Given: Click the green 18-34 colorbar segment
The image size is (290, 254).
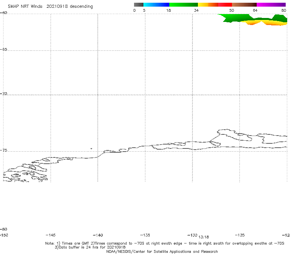Looking at the screenshot, I should click(184, 5).
